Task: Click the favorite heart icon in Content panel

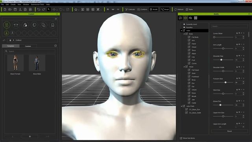Action: (56, 19)
